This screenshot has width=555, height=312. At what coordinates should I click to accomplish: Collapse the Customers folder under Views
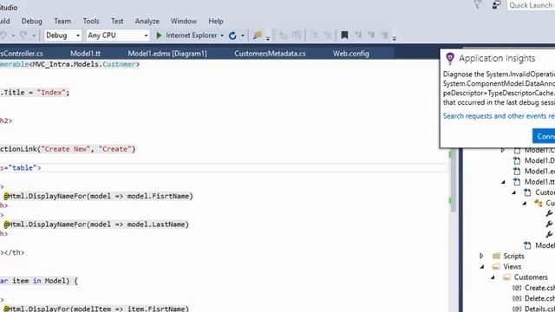tap(493, 277)
